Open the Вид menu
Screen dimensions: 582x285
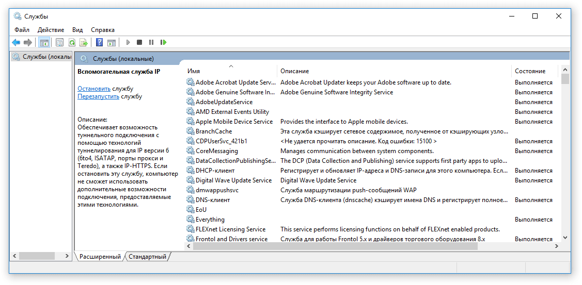click(77, 30)
